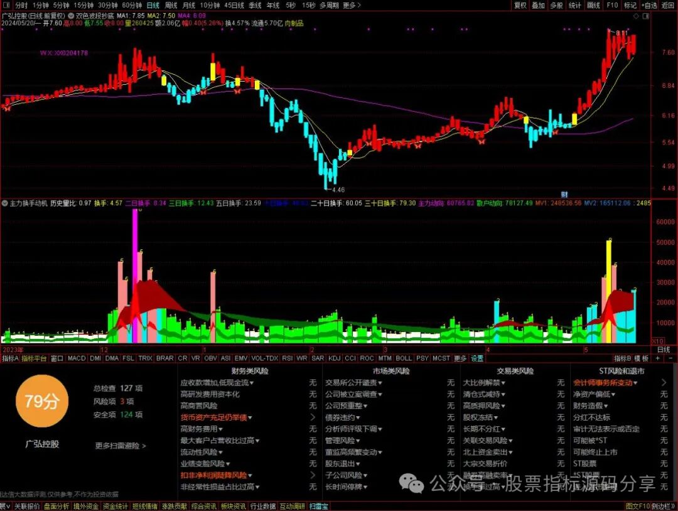This screenshot has height=511, width=678.
Task: Select the BOLL indicator tab
Action: (x=404, y=358)
